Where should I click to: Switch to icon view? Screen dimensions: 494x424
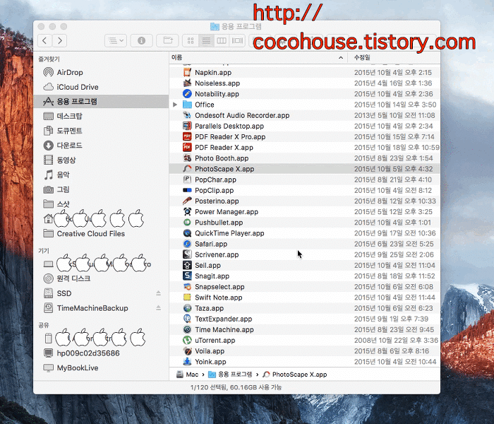click(x=191, y=40)
